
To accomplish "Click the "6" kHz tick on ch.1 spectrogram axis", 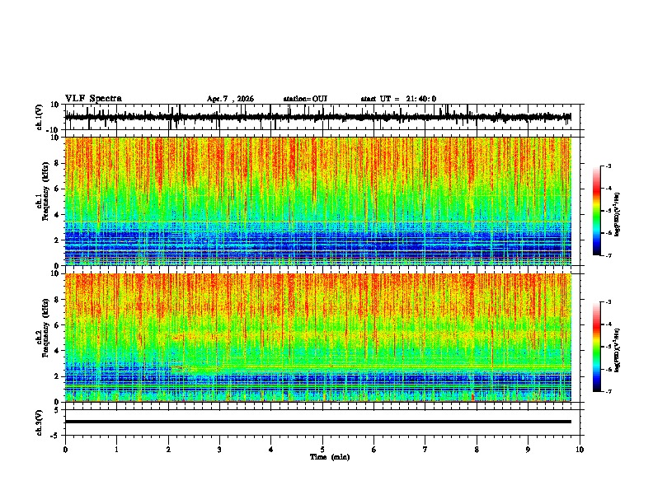I will [57, 189].
